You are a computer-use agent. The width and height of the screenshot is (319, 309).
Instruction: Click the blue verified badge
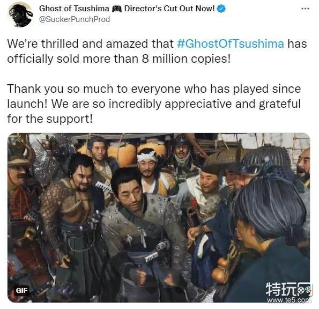pyautogui.click(x=221, y=9)
